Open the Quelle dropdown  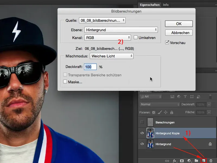102,20
